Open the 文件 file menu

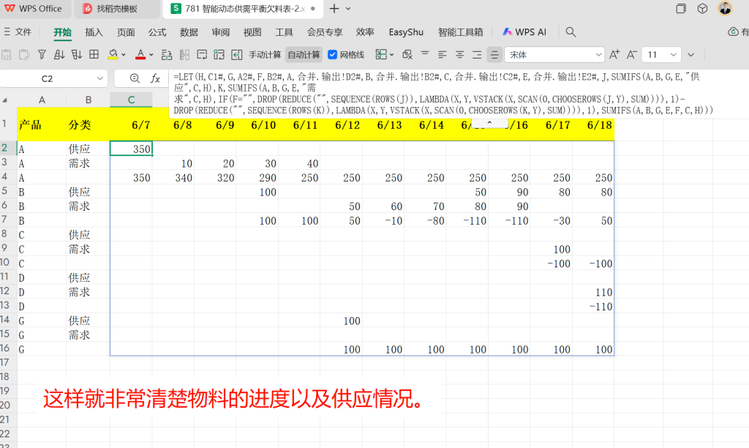(18, 32)
